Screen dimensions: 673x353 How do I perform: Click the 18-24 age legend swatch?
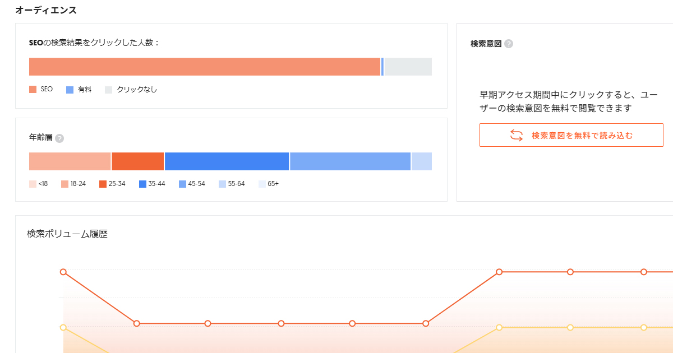(64, 184)
